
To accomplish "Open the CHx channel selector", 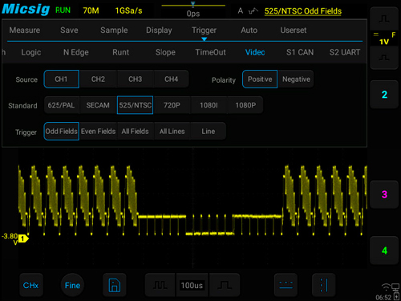I will tap(31, 285).
